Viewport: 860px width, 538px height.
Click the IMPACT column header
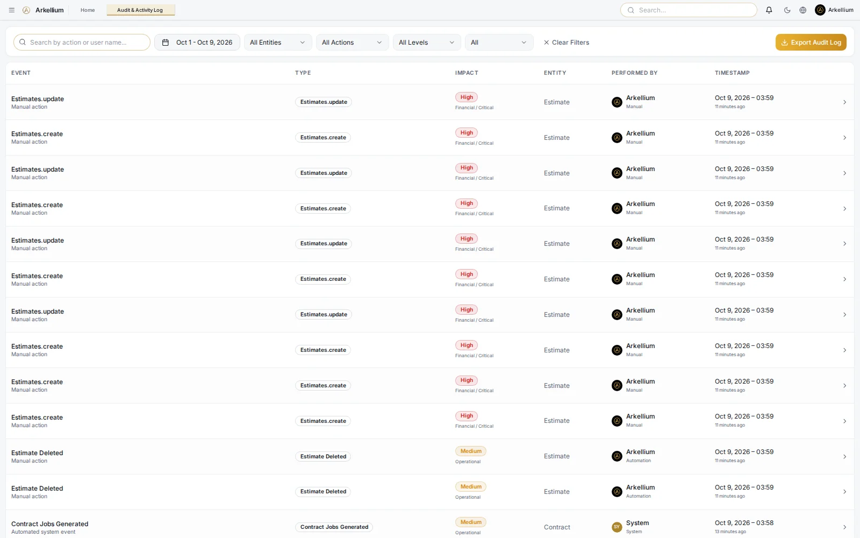click(467, 73)
